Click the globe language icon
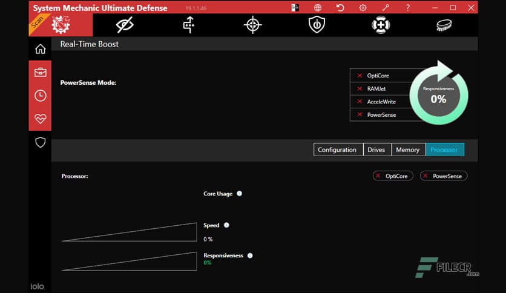Screen dimensions: 506x293 318,7
